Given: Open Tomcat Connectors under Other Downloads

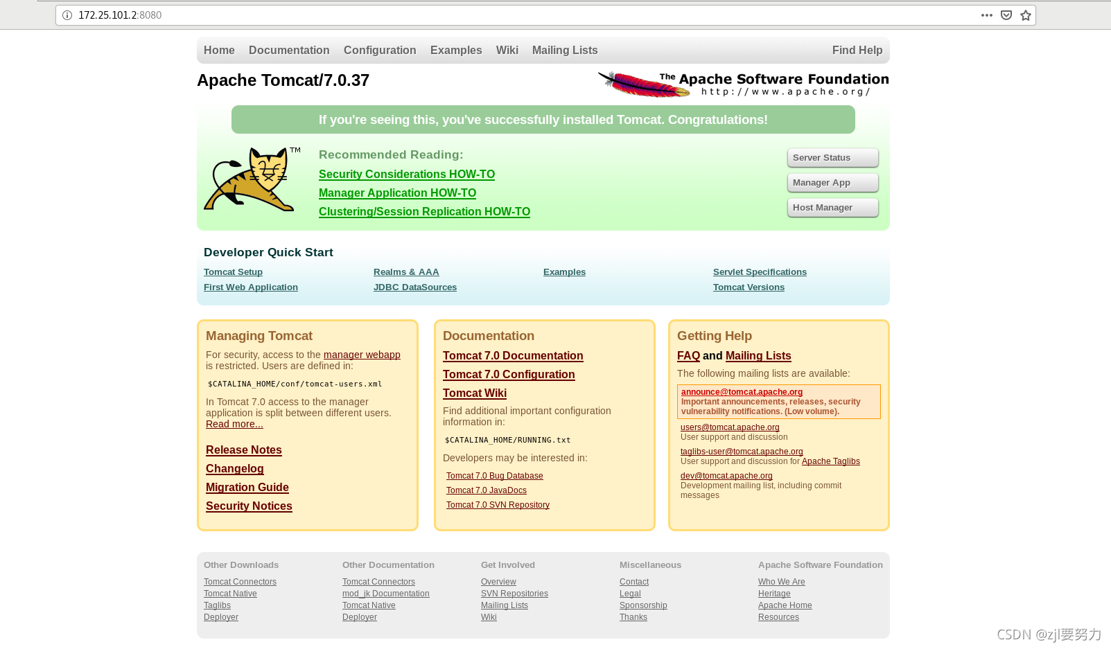Looking at the screenshot, I should click(x=240, y=582).
